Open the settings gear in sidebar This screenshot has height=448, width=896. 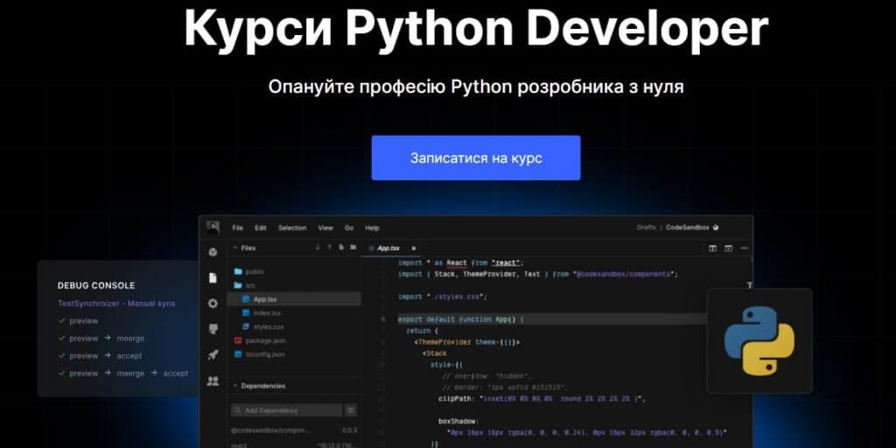tap(213, 304)
